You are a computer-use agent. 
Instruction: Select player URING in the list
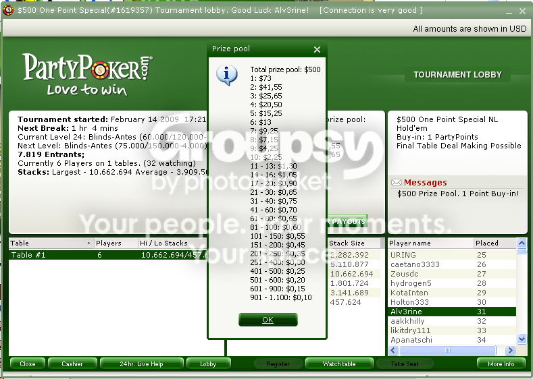452,255
